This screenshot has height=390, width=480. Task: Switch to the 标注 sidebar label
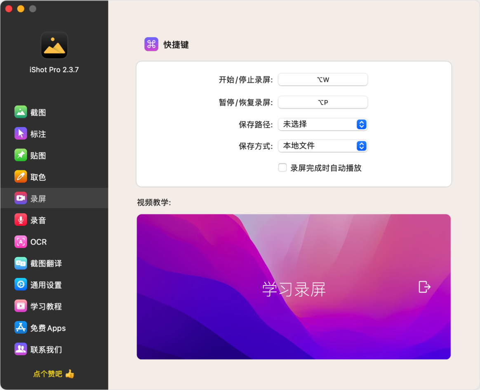click(x=38, y=134)
